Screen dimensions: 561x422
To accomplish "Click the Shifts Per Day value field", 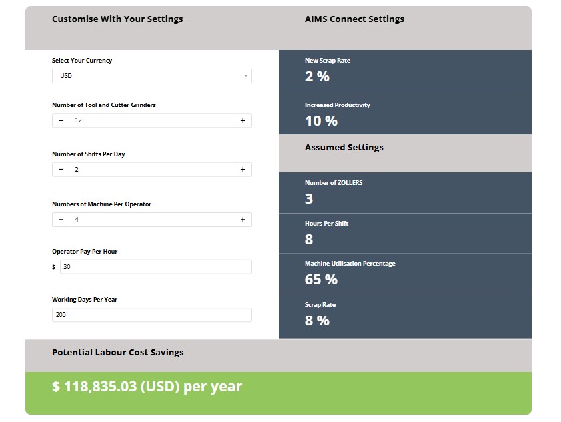I will point(152,170).
